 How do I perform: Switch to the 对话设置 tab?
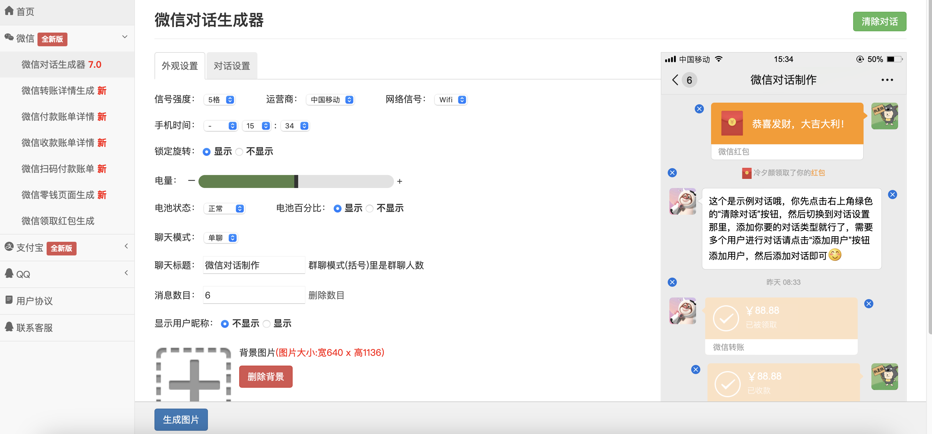point(232,66)
